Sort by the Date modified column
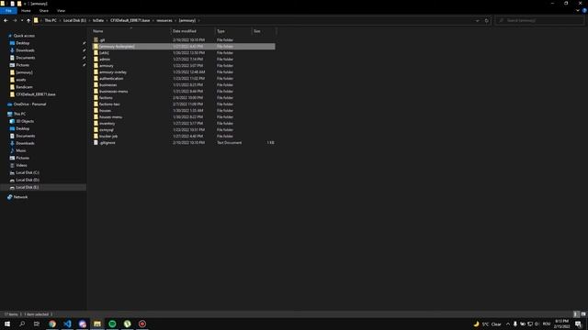Viewport: 588px width, 330px height. pos(193,31)
